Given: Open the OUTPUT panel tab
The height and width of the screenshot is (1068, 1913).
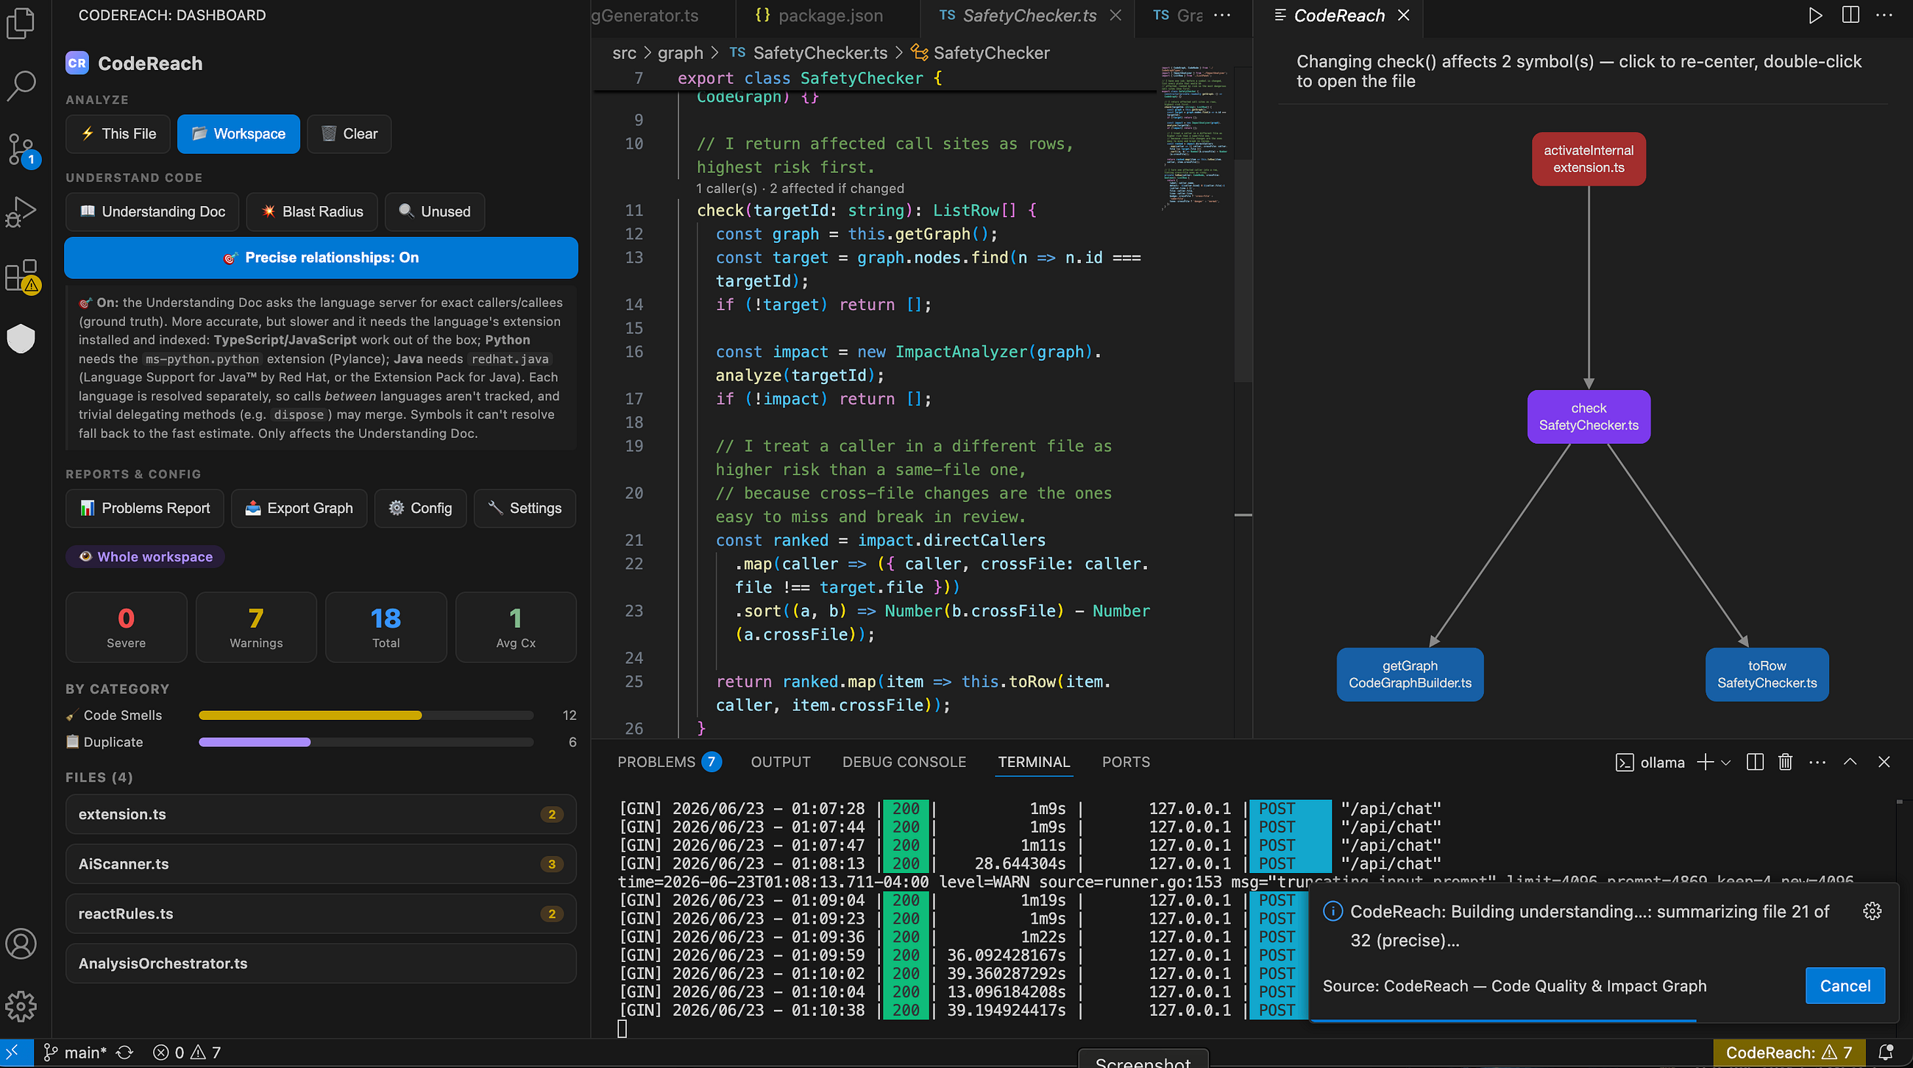Looking at the screenshot, I should (781, 762).
